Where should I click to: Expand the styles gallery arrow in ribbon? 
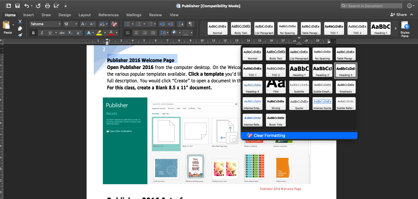(x=396, y=28)
